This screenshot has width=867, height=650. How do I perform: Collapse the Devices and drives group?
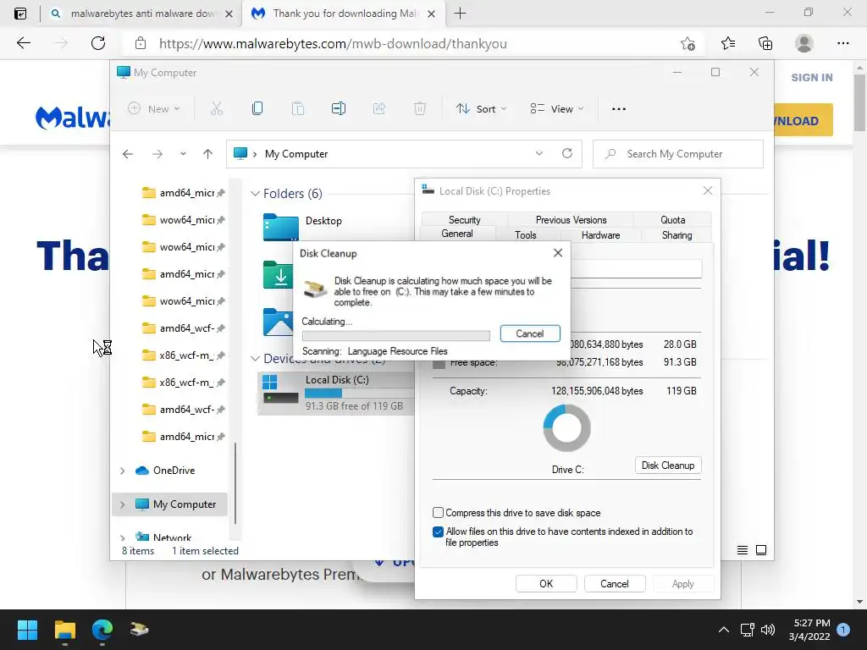[255, 359]
